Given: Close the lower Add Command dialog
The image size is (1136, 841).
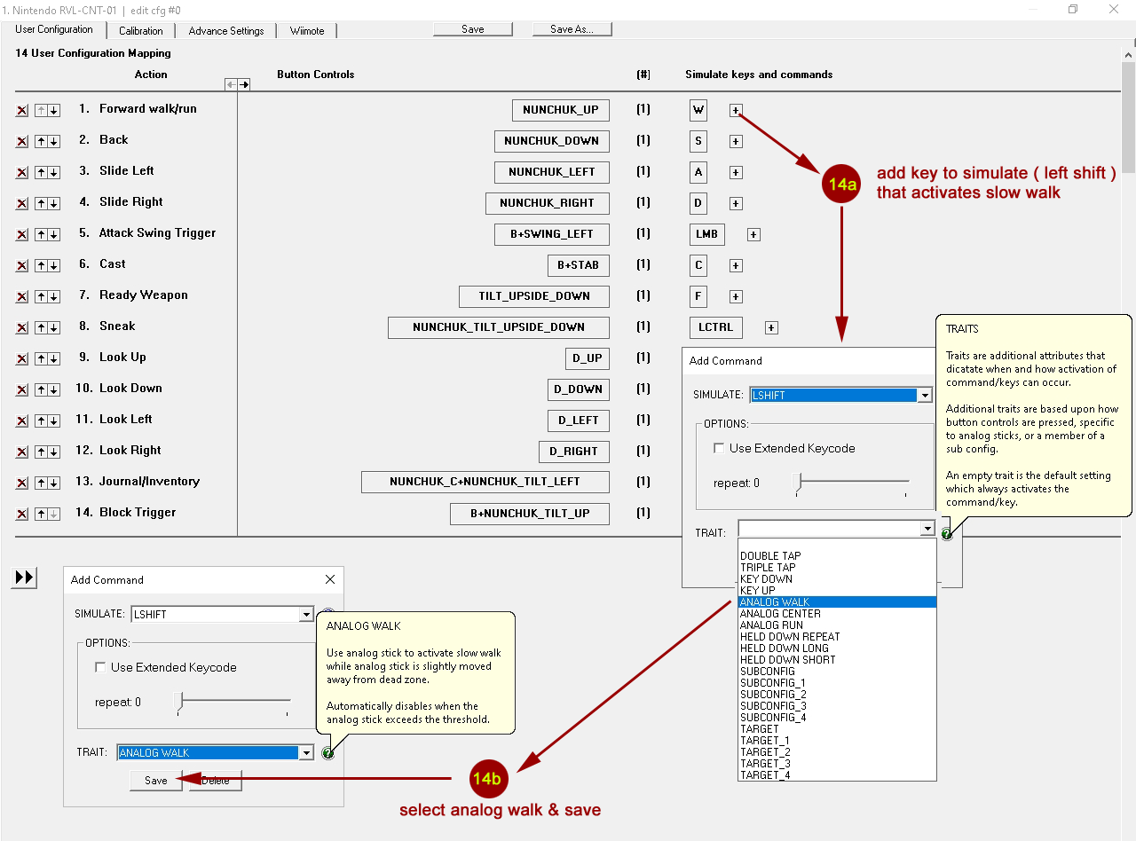Looking at the screenshot, I should 330,579.
